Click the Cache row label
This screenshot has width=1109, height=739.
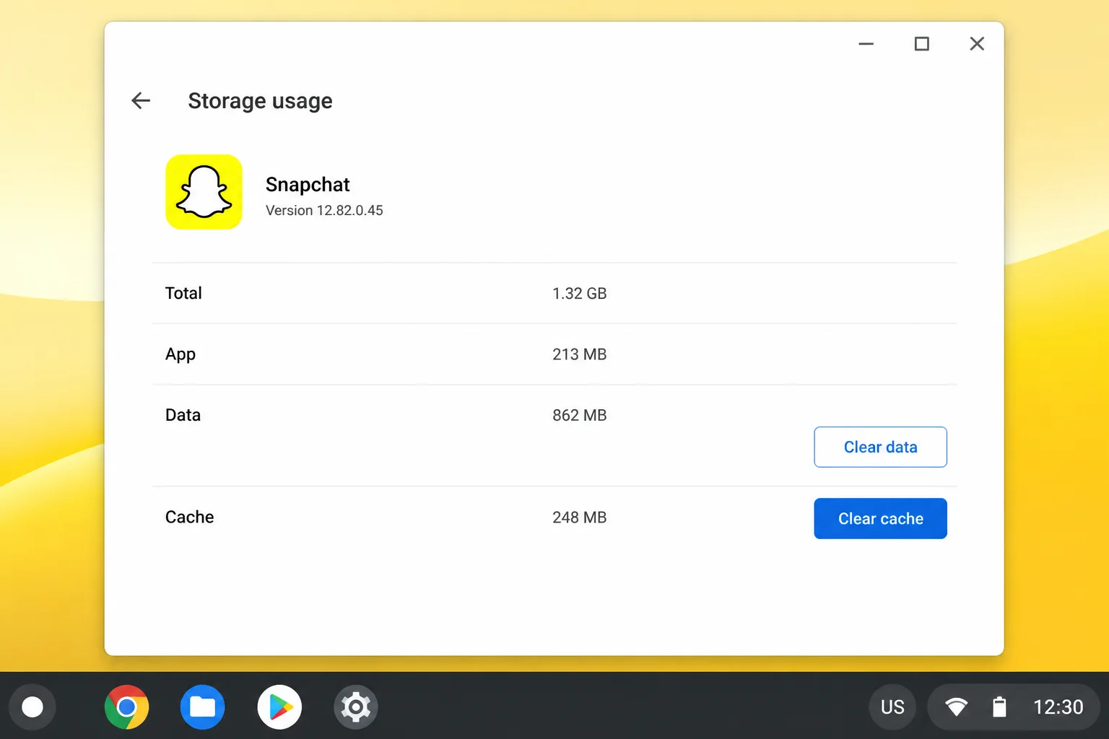pyautogui.click(x=189, y=517)
